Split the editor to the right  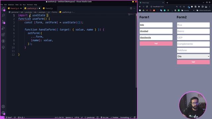pyautogui.click(x=131, y=8)
